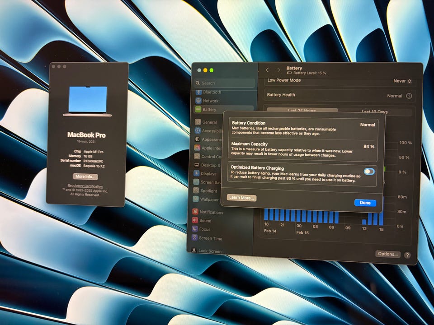Open Displays icon in sidebar
Viewport: 434px width, 325px height.
click(197, 173)
